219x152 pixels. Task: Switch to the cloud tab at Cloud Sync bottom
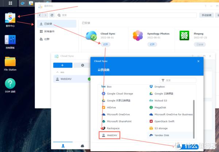pyautogui.click(x=82, y=146)
